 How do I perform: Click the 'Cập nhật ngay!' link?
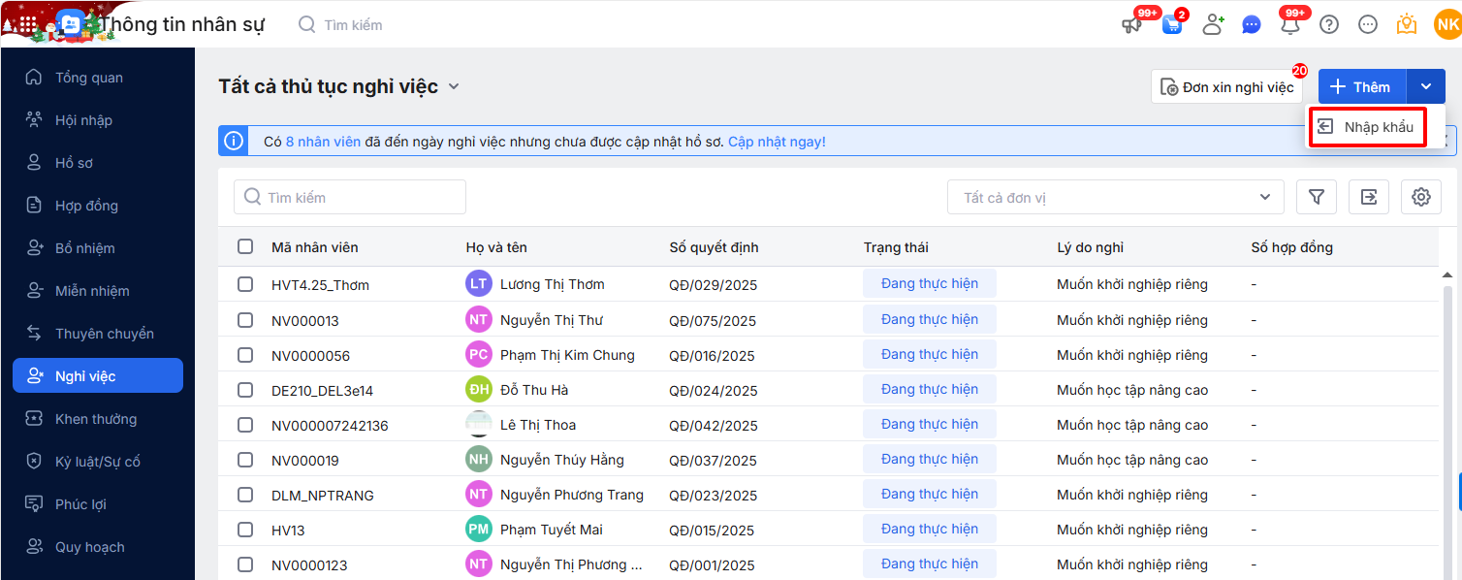point(777,142)
